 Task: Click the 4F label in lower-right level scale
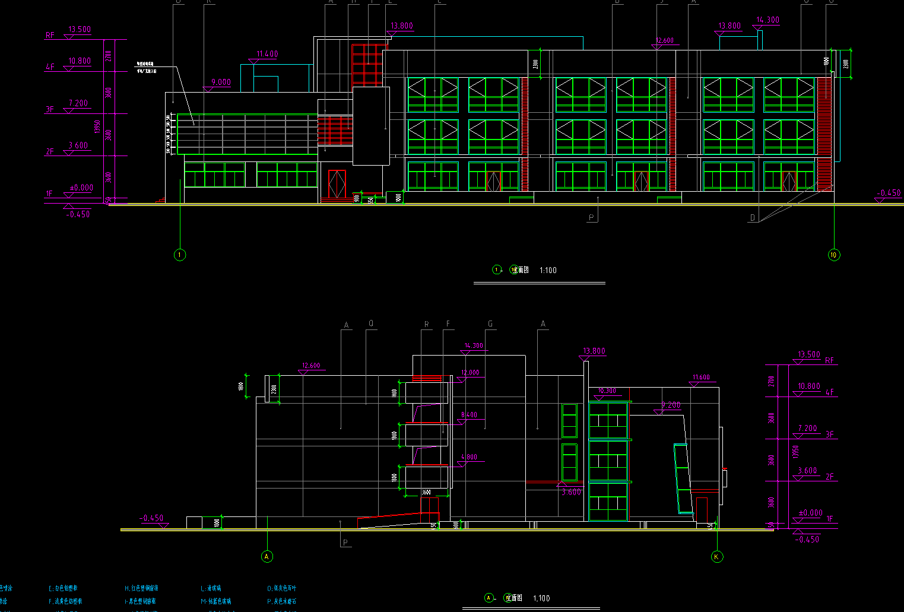click(x=829, y=392)
